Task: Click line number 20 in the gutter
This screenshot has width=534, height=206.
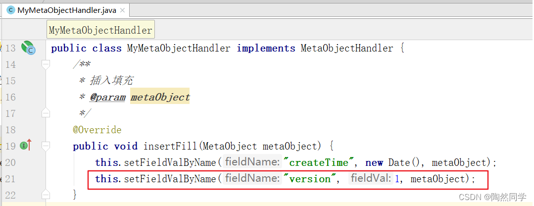Action: coord(10,162)
